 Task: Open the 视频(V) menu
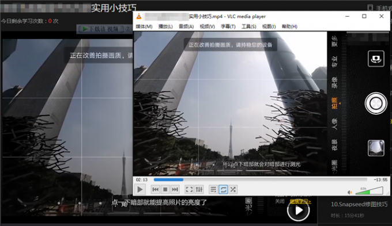coord(208,26)
